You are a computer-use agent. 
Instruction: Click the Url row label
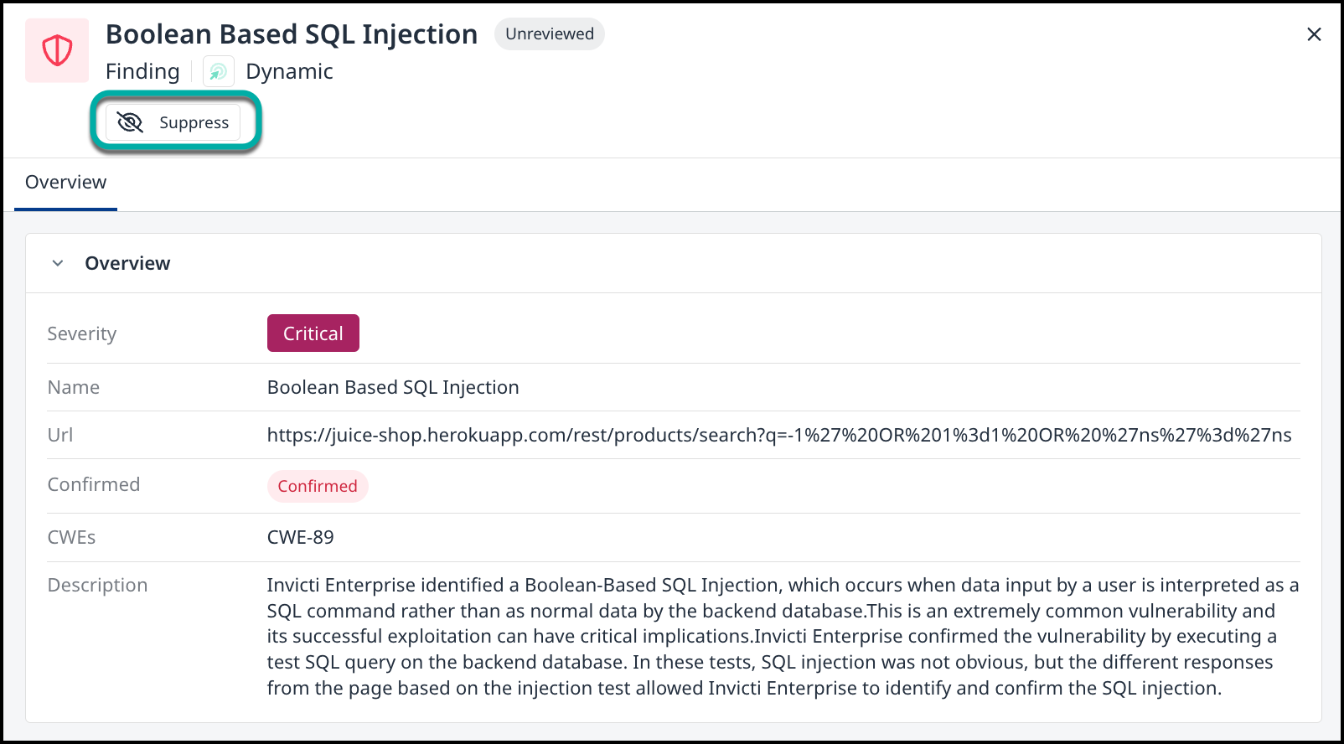click(60, 435)
